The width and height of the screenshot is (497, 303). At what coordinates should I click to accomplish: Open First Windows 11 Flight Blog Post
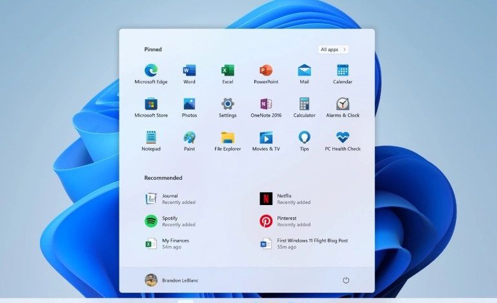tap(303, 244)
